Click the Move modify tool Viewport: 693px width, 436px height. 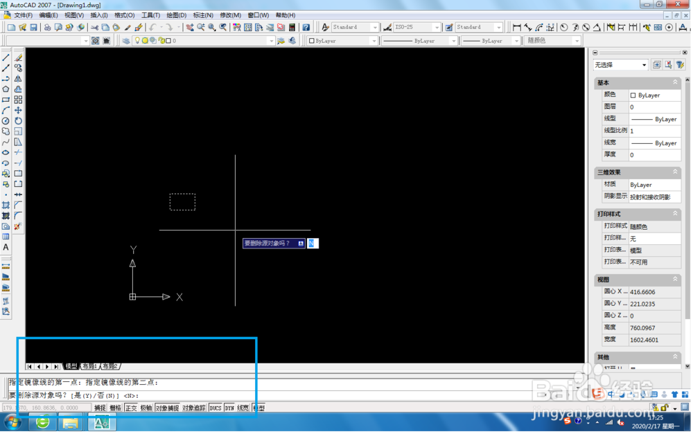click(x=18, y=110)
